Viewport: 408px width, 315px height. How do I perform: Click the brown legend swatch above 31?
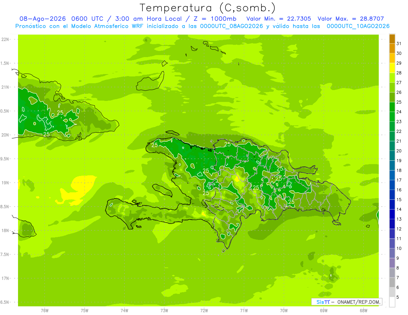tap(392, 39)
